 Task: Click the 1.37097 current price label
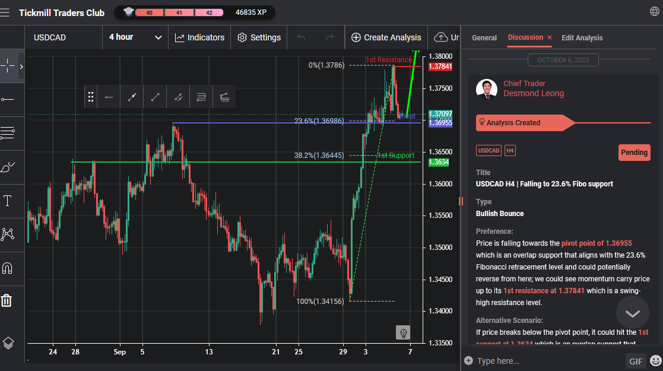(x=440, y=114)
